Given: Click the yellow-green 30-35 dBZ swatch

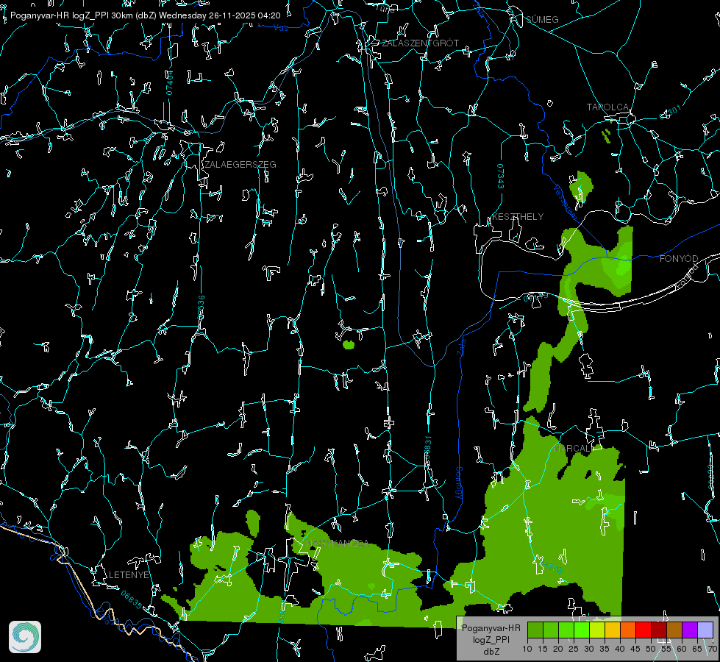Looking at the screenshot, I should 597,630.
